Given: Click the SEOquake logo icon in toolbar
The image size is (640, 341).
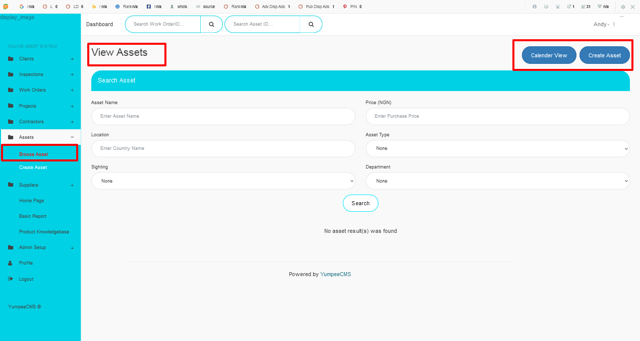Looking at the screenshot, I should click(x=6, y=7).
